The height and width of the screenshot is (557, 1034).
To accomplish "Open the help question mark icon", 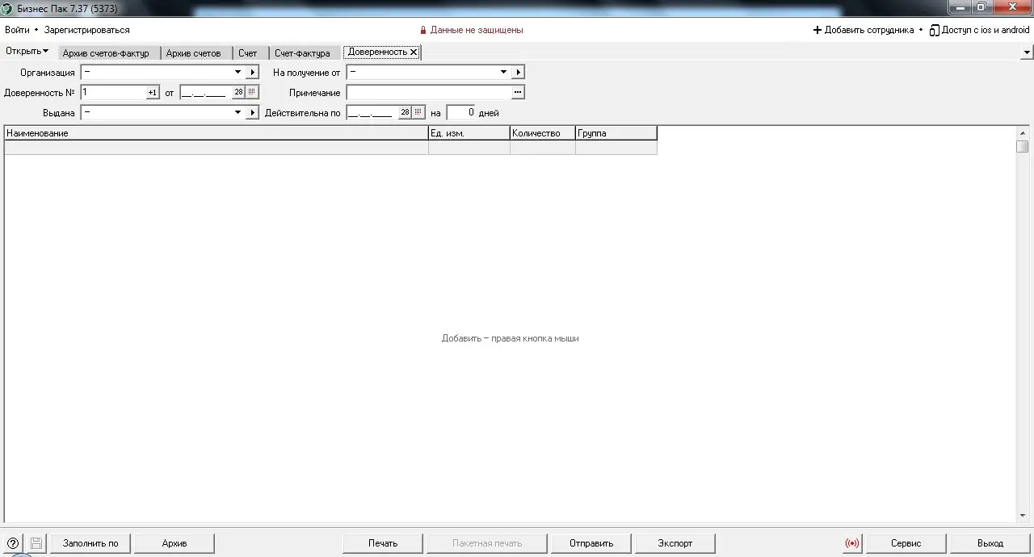I will point(12,543).
